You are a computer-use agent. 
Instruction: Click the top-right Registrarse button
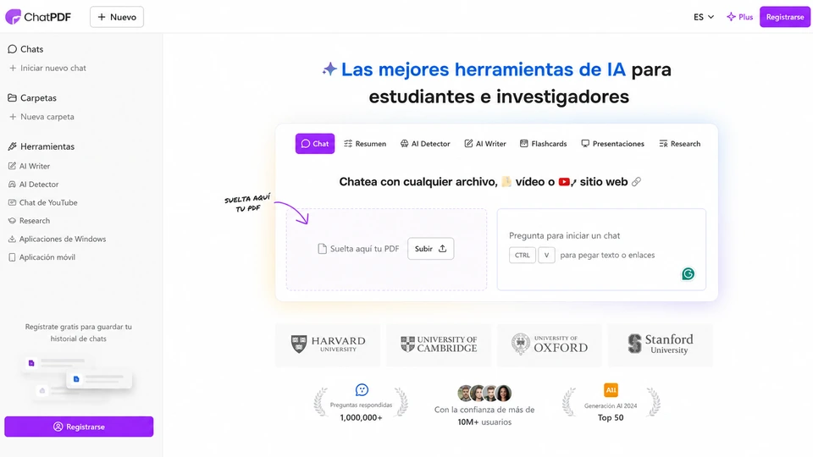(784, 17)
